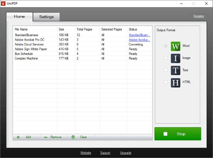Click the Image format label
The height and width of the screenshot is (158, 213).
point(186,58)
